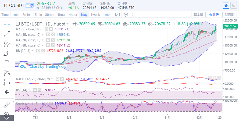Switch to night mode with moon button

234,5
